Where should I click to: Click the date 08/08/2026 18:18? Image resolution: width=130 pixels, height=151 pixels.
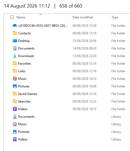pos(84,109)
